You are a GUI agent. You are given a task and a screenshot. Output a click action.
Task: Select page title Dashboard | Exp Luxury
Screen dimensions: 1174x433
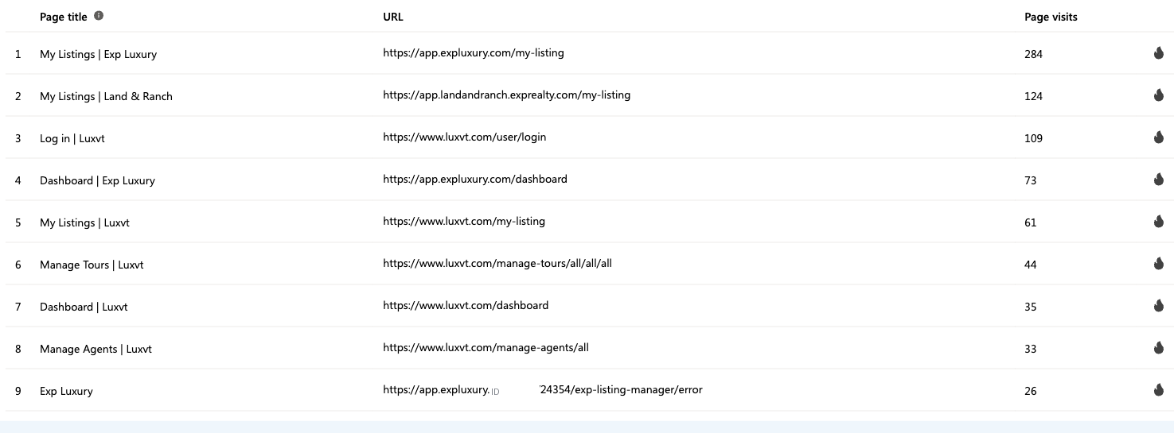click(97, 181)
